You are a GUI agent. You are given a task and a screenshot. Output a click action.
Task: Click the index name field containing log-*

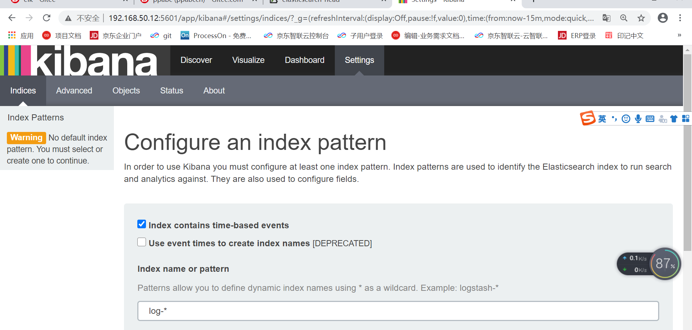click(x=398, y=311)
